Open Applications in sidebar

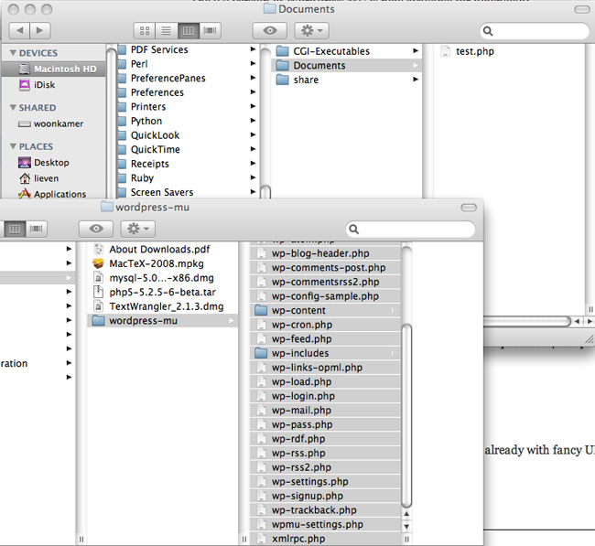coord(54,194)
